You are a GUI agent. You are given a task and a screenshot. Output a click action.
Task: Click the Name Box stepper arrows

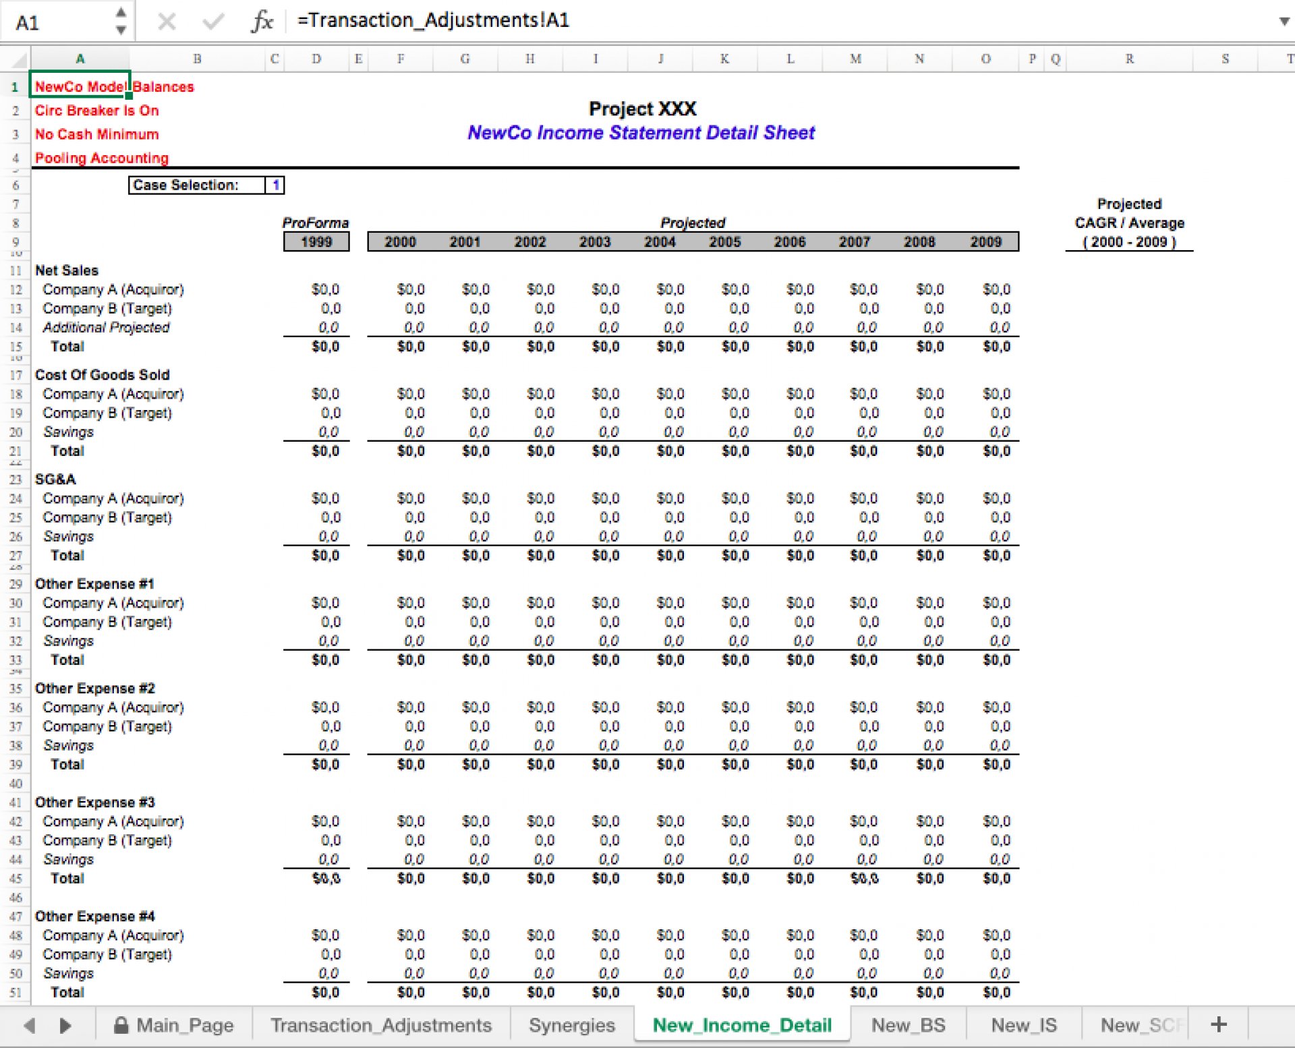coord(121,21)
